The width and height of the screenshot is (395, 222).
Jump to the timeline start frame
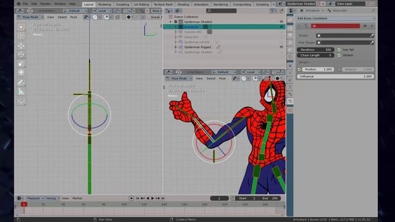pyautogui.click(x=138, y=199)
